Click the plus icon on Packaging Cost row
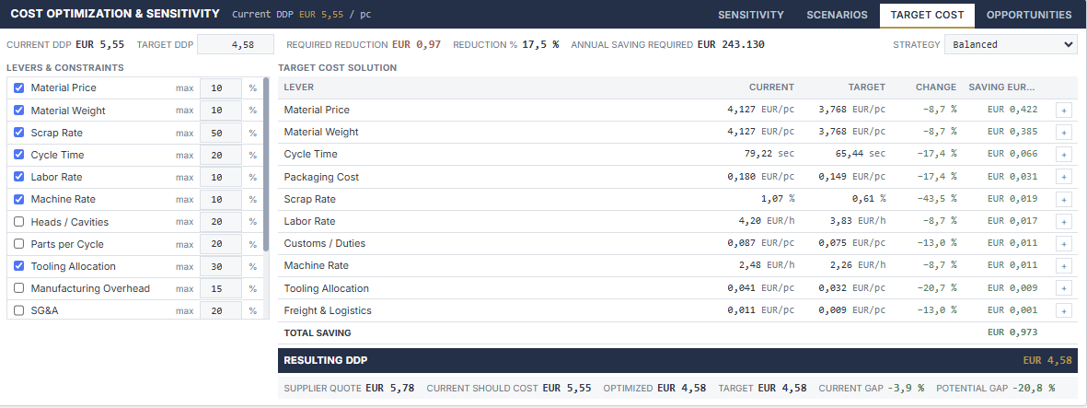The width and height of the screenshot is (1087, 408). coord(1063,177)
